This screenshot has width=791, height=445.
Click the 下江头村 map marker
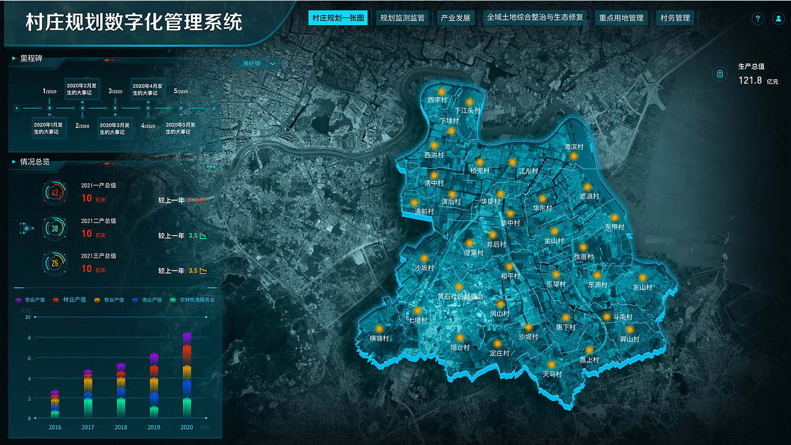469,102
